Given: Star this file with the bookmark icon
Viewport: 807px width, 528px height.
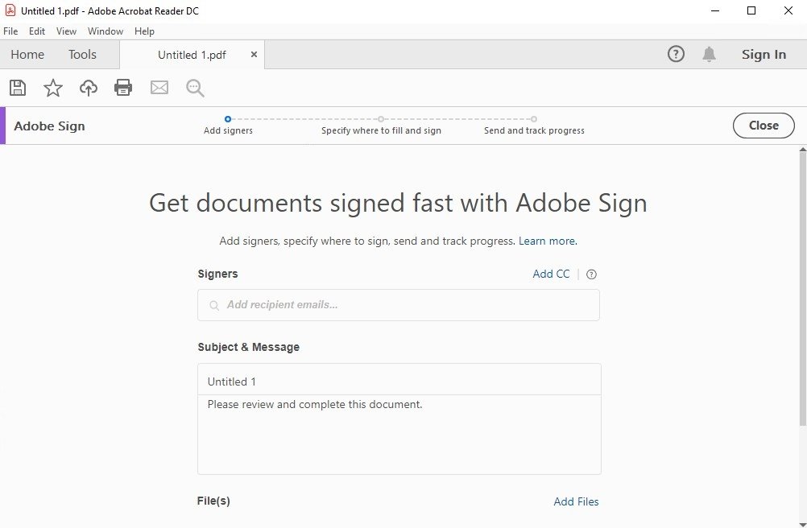Looking at the screenshot, I should (x=53, y=88).
